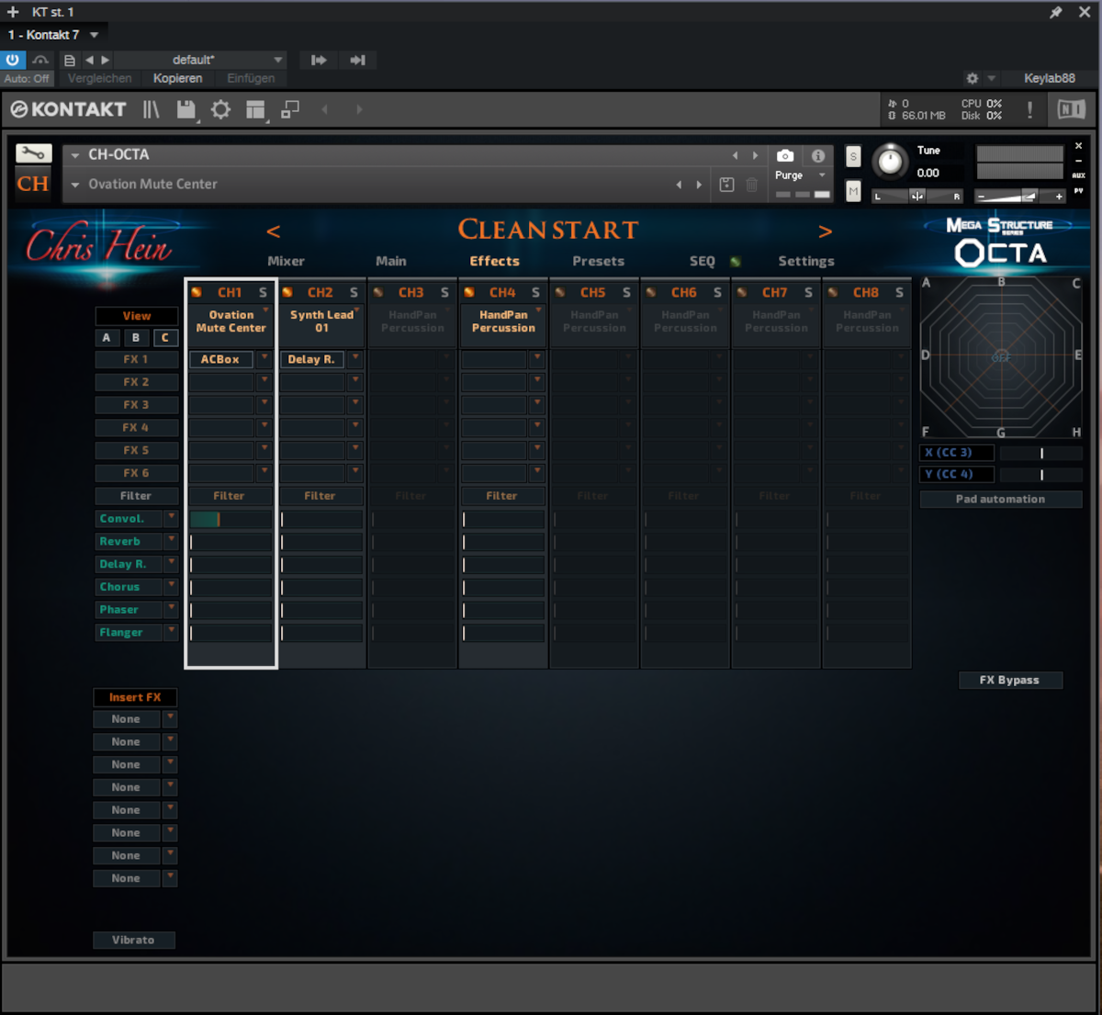Open the Reverb send effect dropdown
The image size is (1102, 1015).
click(x=172, y=541)
